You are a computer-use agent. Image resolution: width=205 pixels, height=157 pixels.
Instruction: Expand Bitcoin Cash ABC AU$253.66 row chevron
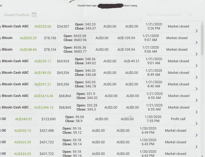[x=196, y=31]
